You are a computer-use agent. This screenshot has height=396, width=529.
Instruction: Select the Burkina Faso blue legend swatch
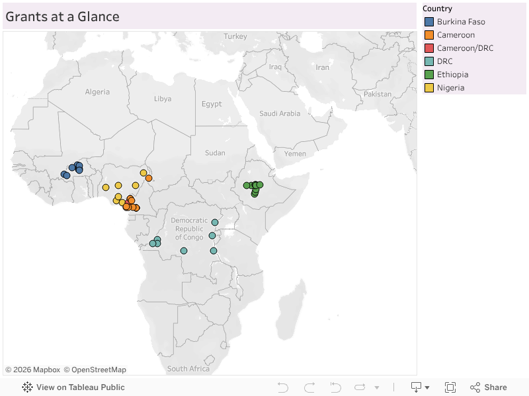click(429, 22)
